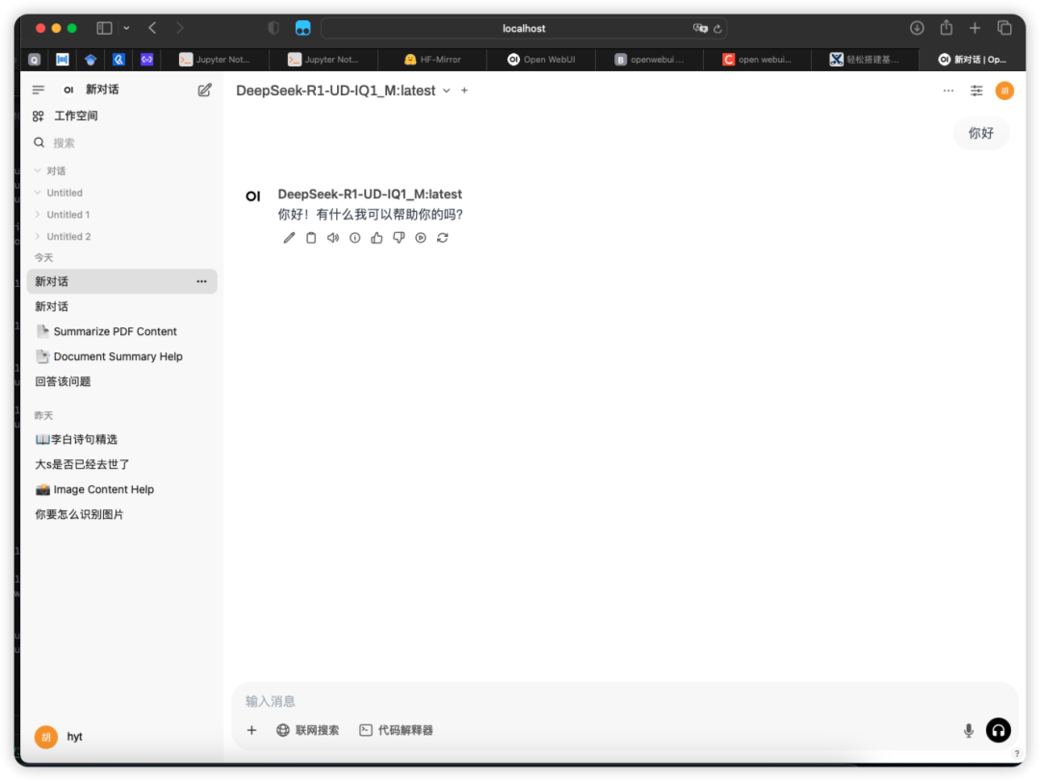Image resolution: width=1040 pixels, height=781 pixels.
Task: Switch to the HF-Mirror tab
Action: coord(432,60)
